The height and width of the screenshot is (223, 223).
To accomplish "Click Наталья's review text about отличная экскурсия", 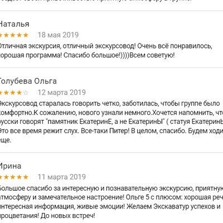I will pos(106,51).
